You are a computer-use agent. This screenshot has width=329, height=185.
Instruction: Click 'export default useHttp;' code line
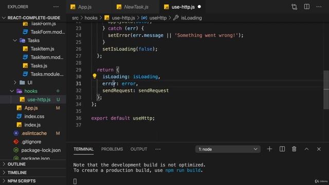[x=123, y=118]
